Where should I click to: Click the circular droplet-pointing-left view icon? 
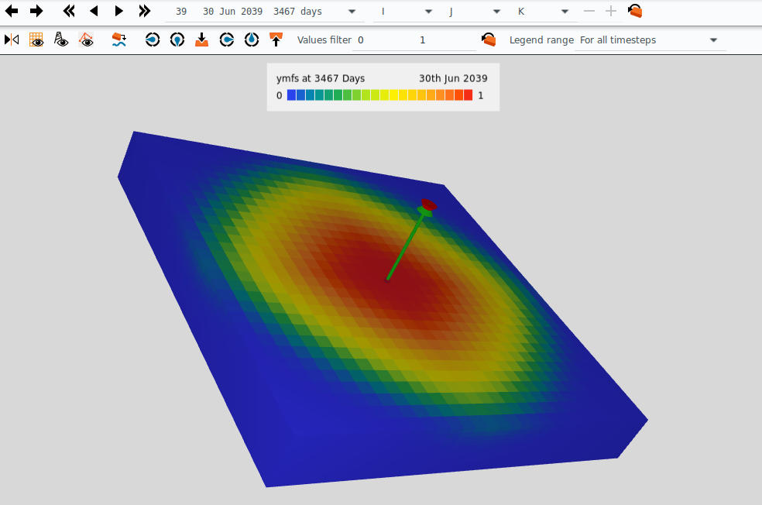153,40
